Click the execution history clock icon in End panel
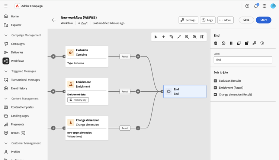279x160 pixels. (x=262, y=43)
